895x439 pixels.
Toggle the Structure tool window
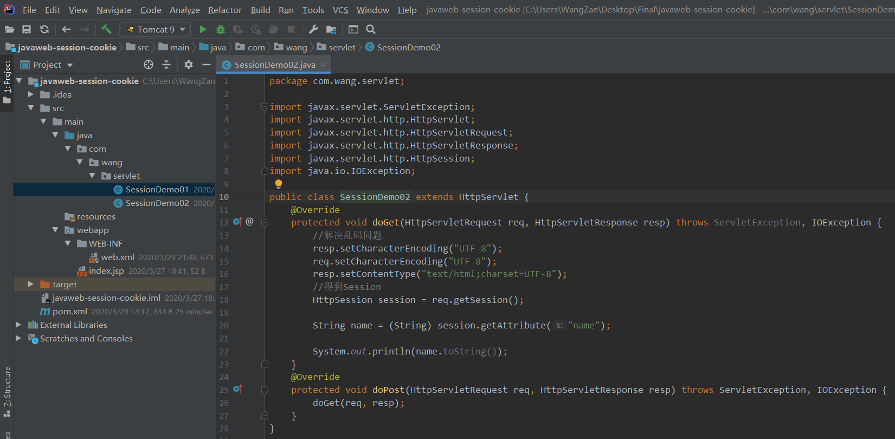point(7,386)
